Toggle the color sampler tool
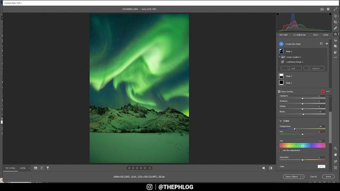This screenshot has height=191, width=340. (x=335, y=161)
